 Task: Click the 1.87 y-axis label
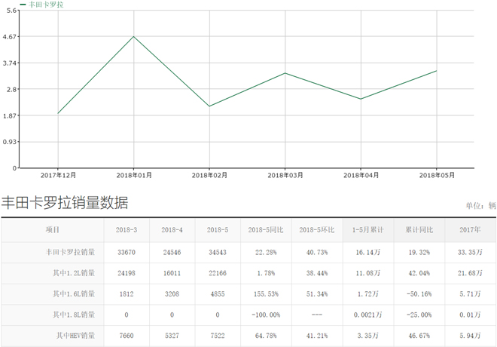(x=9, y=116)
